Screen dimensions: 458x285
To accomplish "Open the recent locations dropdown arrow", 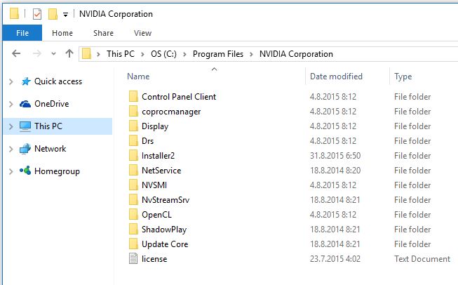I will tap(53, 54).
